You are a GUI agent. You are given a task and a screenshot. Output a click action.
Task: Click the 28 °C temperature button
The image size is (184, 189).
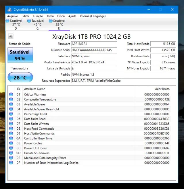pos(20,77)
